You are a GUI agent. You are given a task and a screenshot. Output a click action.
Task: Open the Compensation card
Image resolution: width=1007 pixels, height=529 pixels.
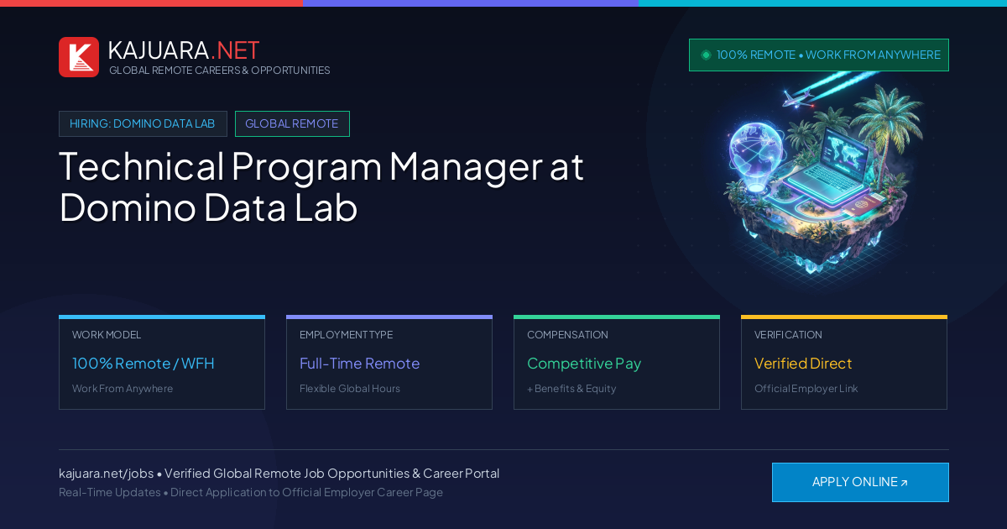tap(617, 363)
